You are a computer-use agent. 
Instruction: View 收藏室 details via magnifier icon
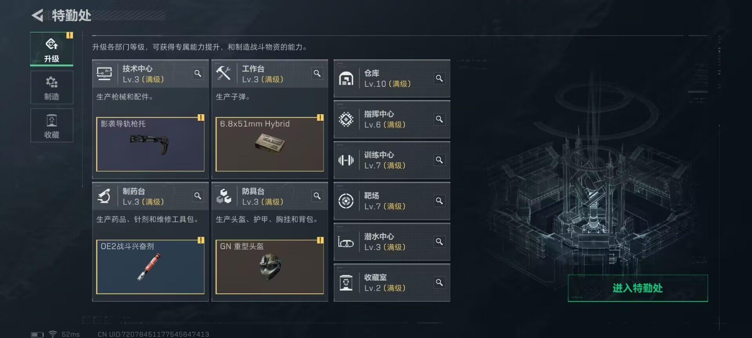(x=439, y=282)
